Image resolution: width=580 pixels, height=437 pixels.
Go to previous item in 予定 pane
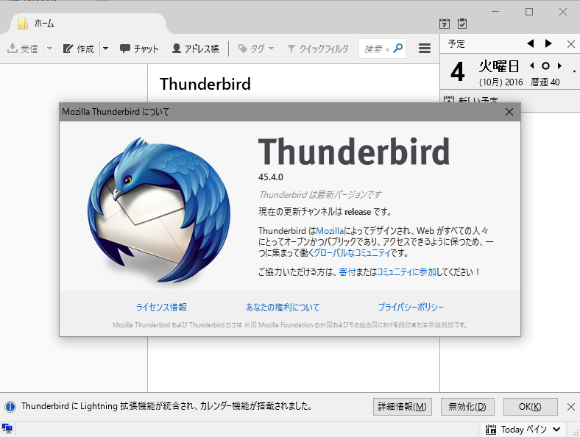(x=531, y=43)
